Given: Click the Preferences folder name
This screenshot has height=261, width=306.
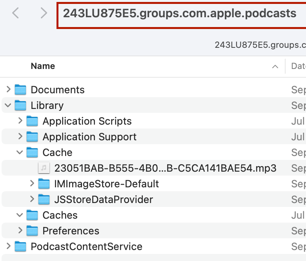Looking at the screenshot, I should (71, 231).
